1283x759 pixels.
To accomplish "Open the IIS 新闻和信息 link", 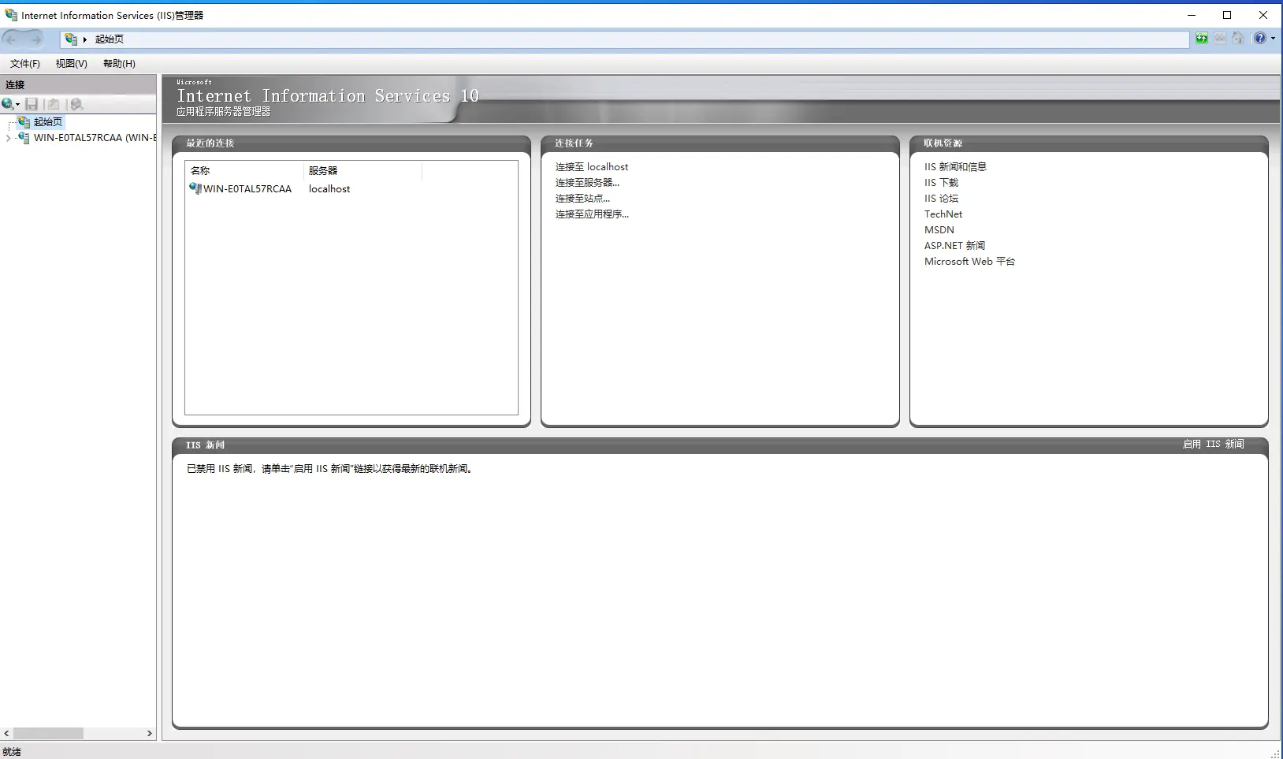I will coord(955,166).
